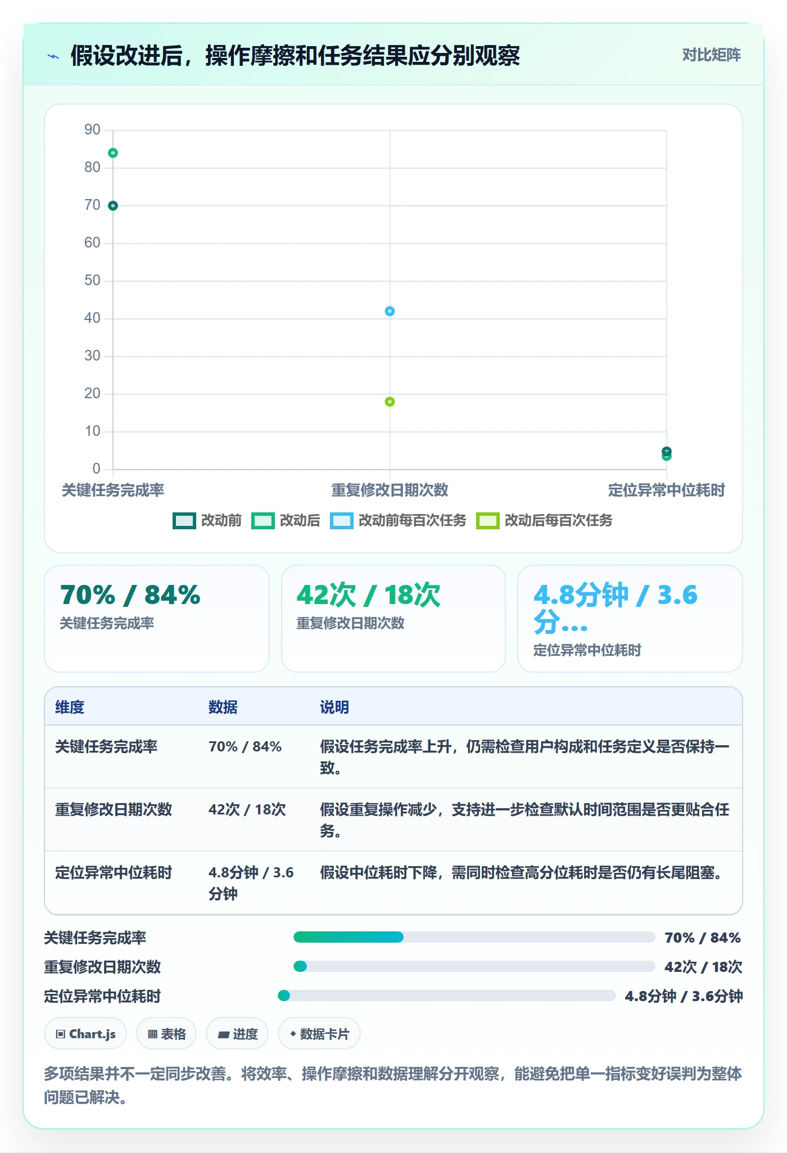Click the 84 data point on the chart
Screen dimensions: 787x1153
coord(113,153)
